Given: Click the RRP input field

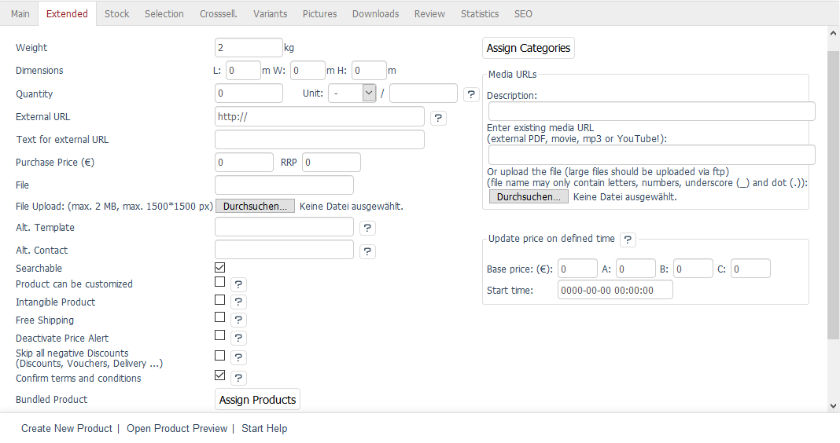Looking at the screenshot, I should (x=332, y=162).
